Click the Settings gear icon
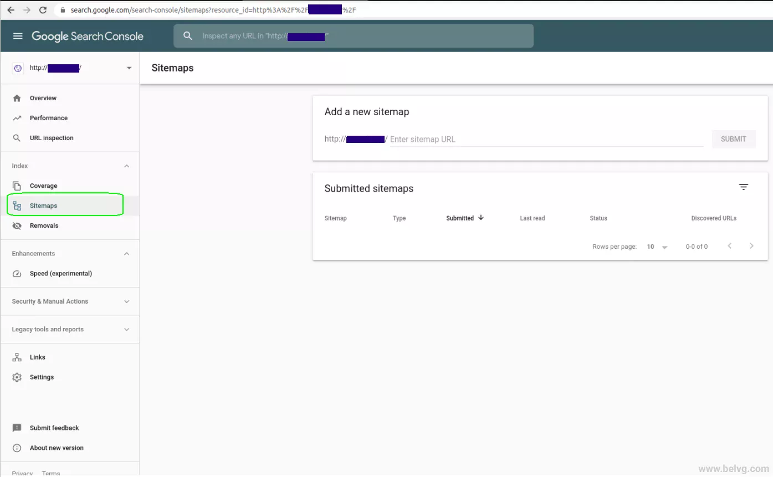 pyautogui.click(x=17, y=377)
